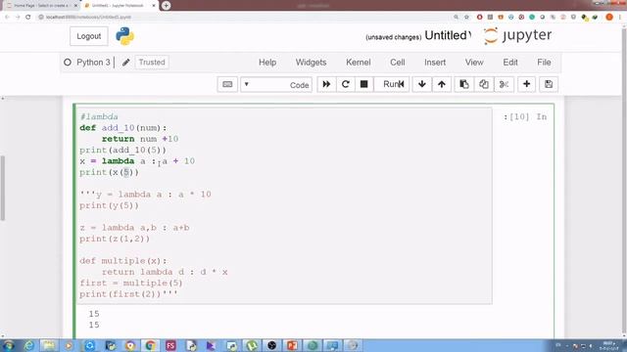Open Internet Explorer from the taskbar

click(x=28, y=345)
